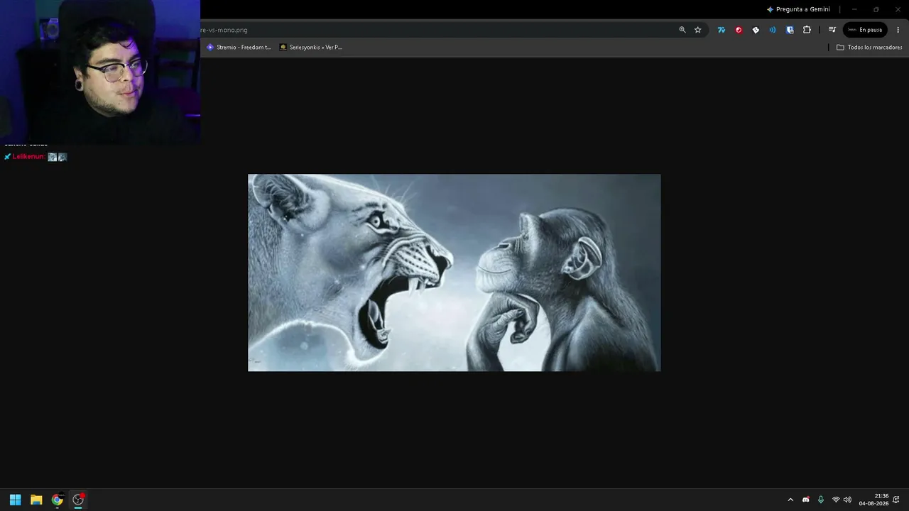Viewport: 909px width, 511px height.
Task: Click the webcam overlay of the streamer
Action: coord(100,71)
